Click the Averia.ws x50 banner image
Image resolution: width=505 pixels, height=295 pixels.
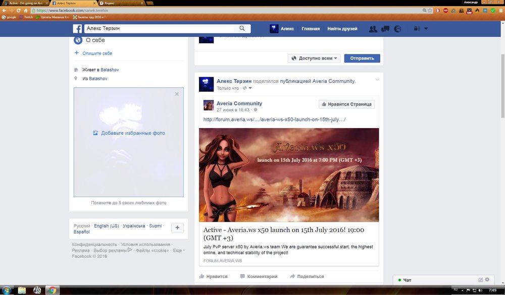(289, 174)
